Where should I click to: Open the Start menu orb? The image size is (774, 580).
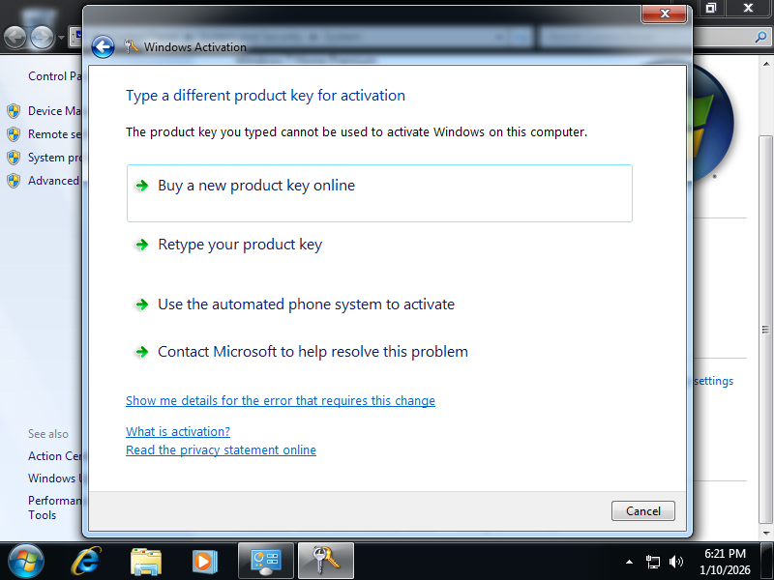tap(26, 562)
